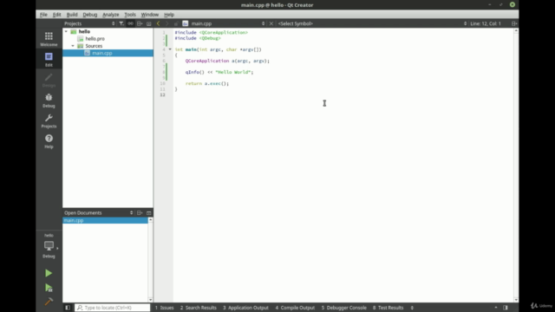Open the Debug mode from the sidebar
555x312 pixels.
click(49, 101)
